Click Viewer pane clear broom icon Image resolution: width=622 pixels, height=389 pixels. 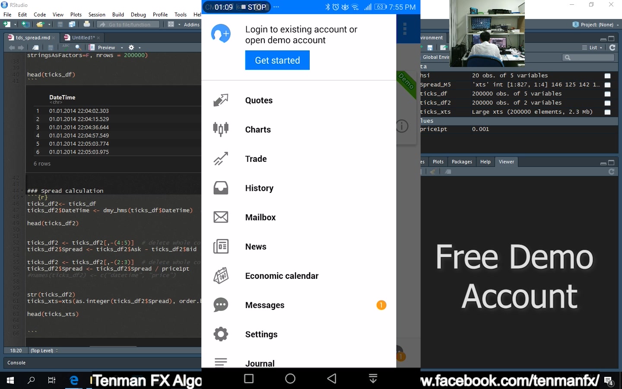(x=433, y=172)
